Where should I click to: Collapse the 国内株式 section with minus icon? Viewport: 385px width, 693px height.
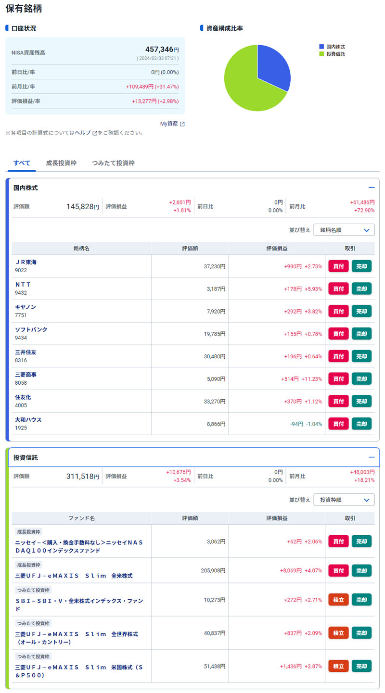371,188
